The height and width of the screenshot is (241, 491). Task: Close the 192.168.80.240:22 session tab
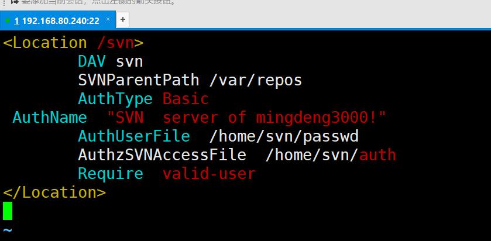click(108, 19)
